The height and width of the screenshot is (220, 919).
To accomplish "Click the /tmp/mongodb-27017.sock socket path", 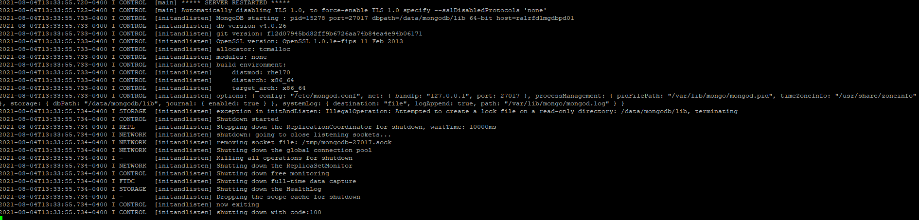I will (347, 142).
